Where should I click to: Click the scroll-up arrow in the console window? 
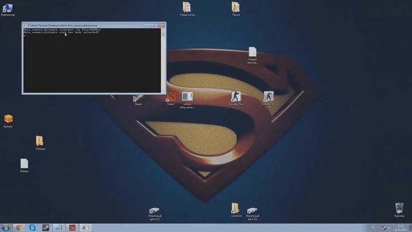click(x=163, y=30)
